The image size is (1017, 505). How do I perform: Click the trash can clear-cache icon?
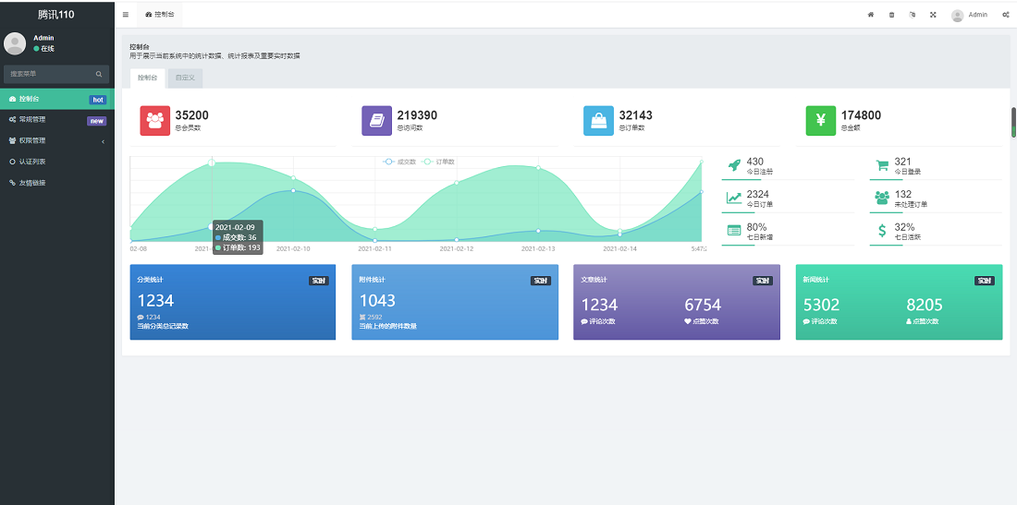tap(891, 15)
